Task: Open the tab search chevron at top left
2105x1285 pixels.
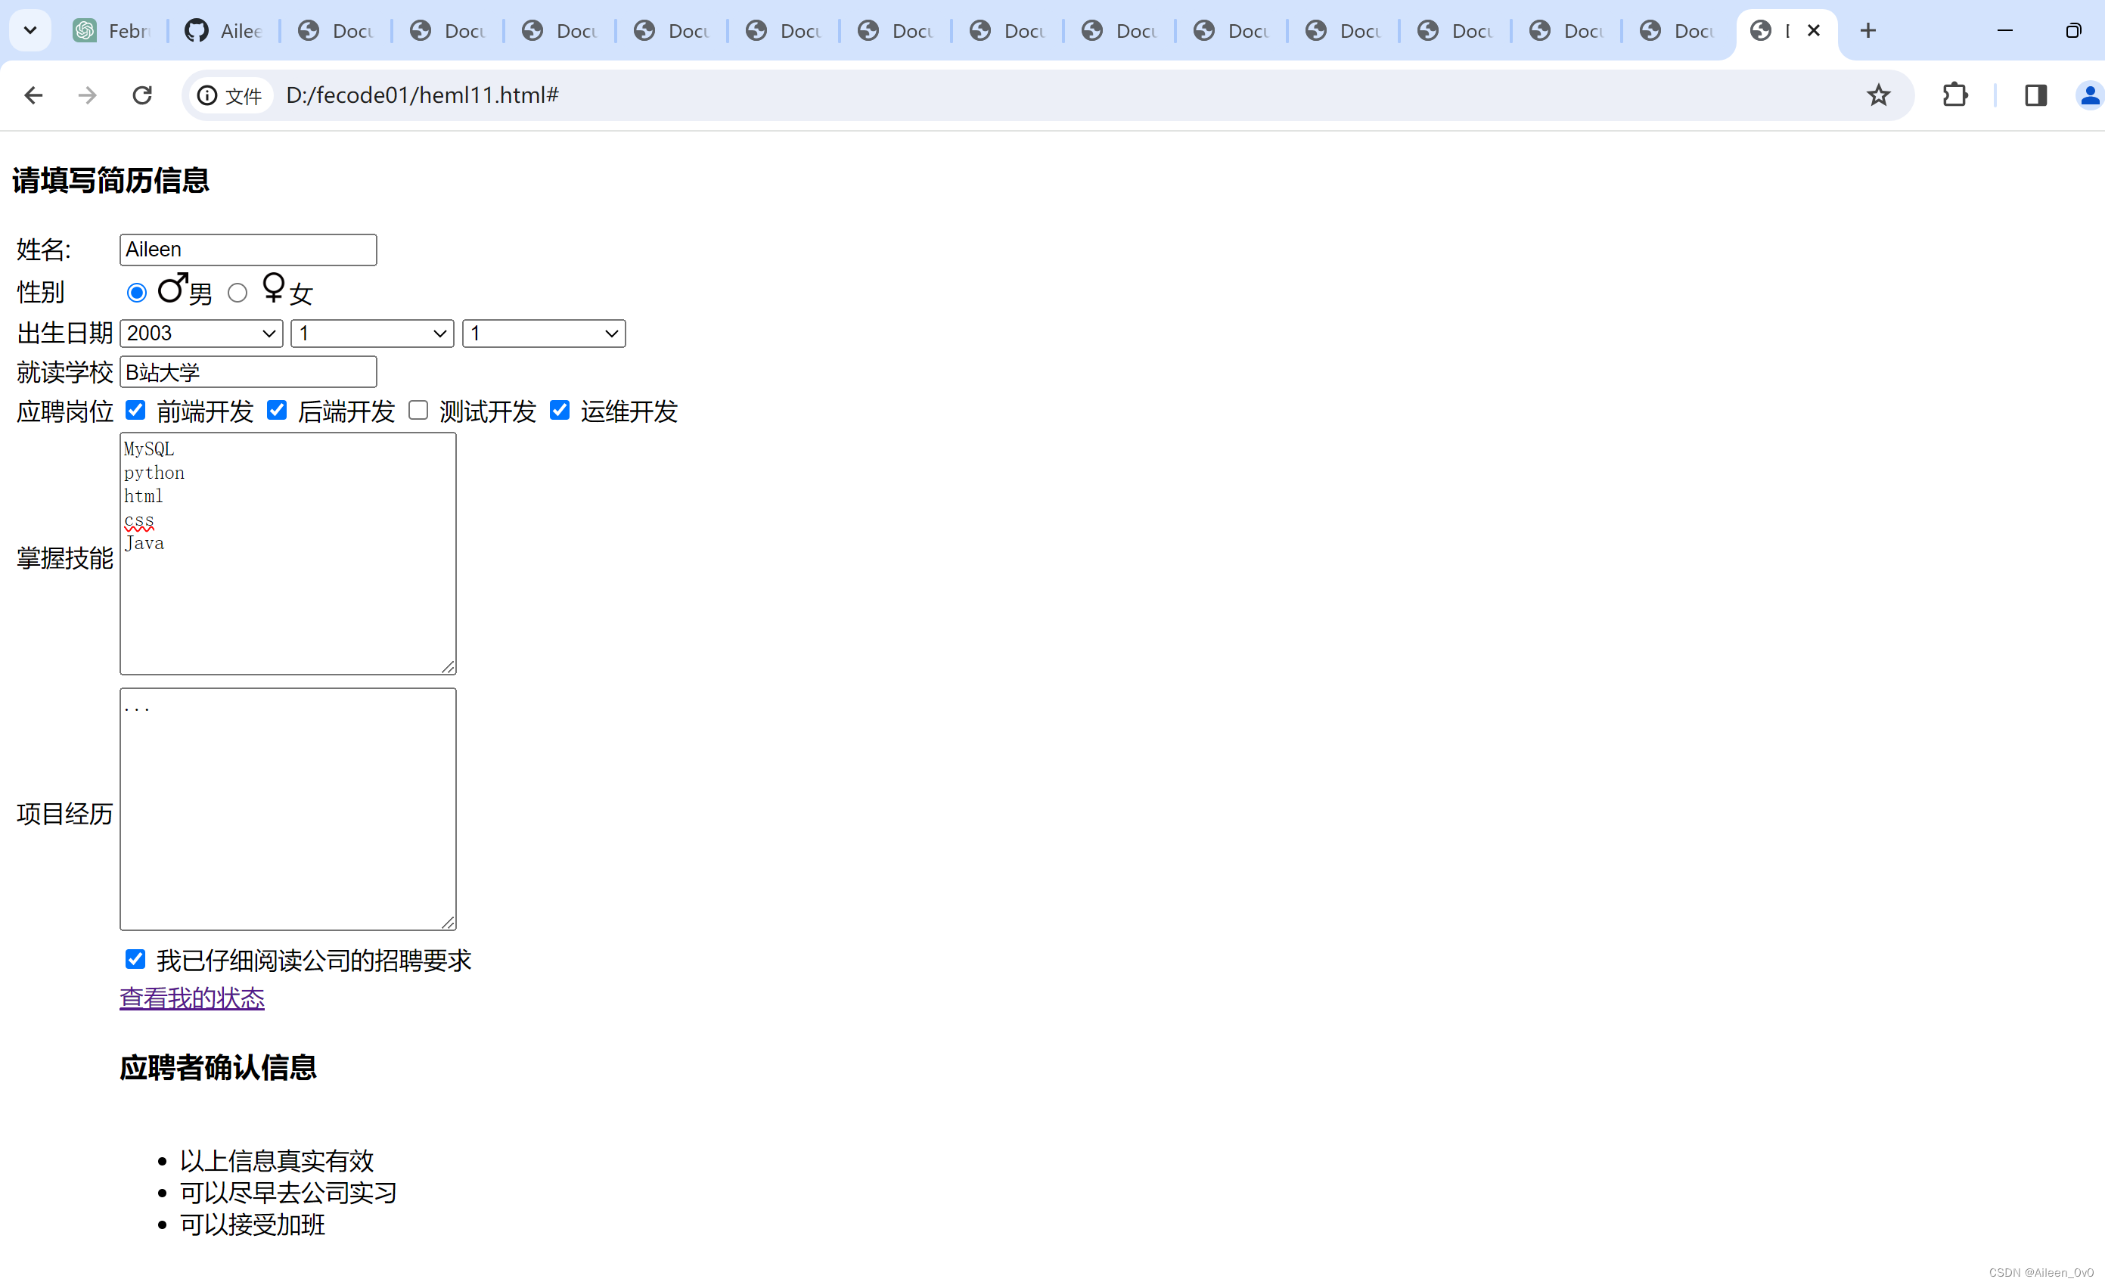Action: 30,31
